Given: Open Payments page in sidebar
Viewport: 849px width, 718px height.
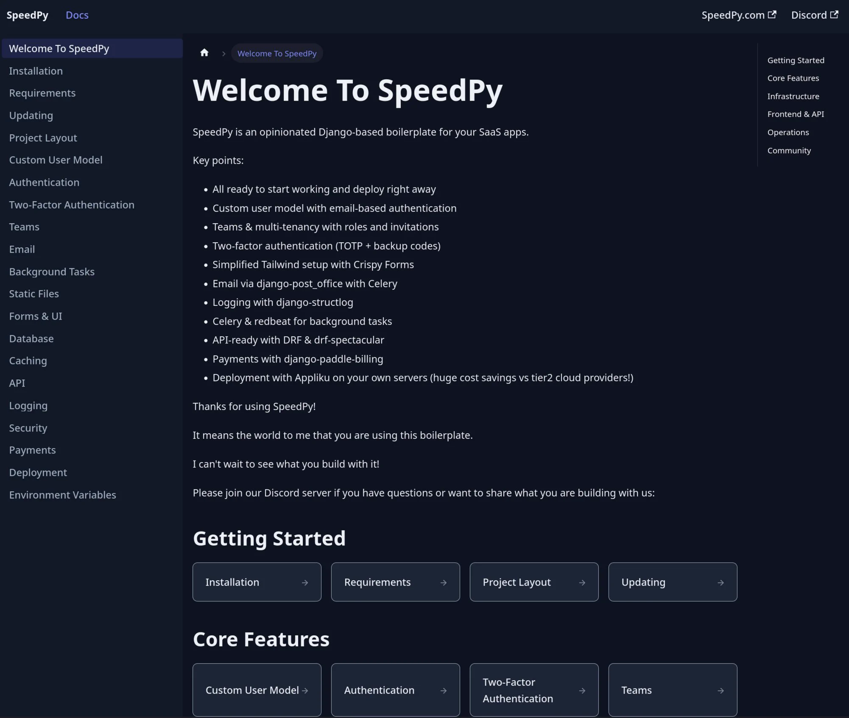Looking at the screenshot, I should [x=92, y=450].
